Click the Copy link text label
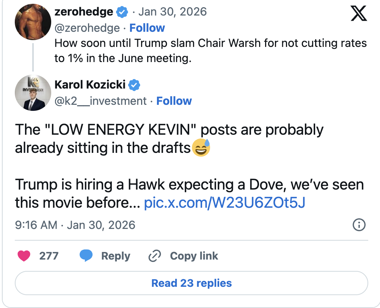380x308 pixels. (x=194, y=256)
